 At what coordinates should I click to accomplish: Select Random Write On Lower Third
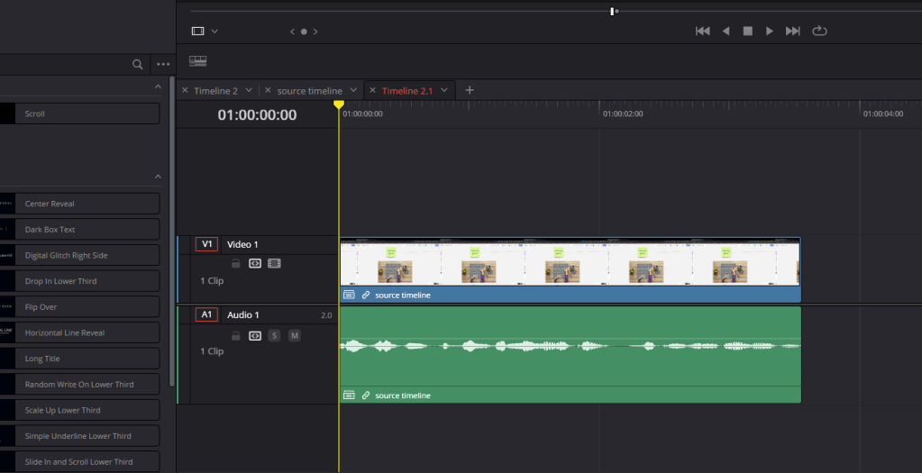[x=79, y=385]
